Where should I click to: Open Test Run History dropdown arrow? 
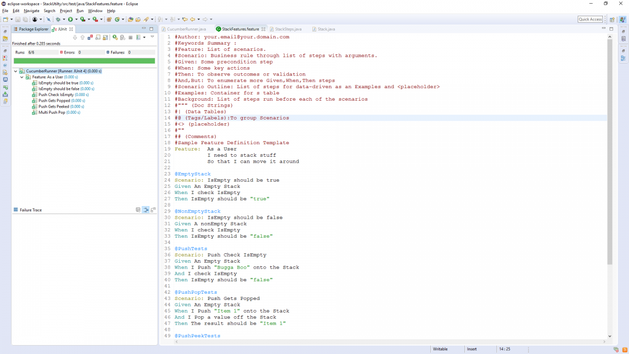coord(144,37)
